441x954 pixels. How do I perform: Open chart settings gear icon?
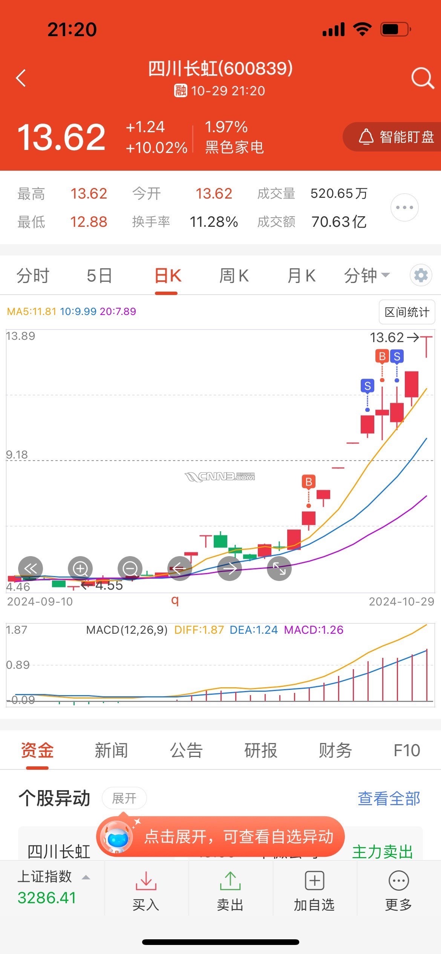pyautogui.click(x=421, y=275)
